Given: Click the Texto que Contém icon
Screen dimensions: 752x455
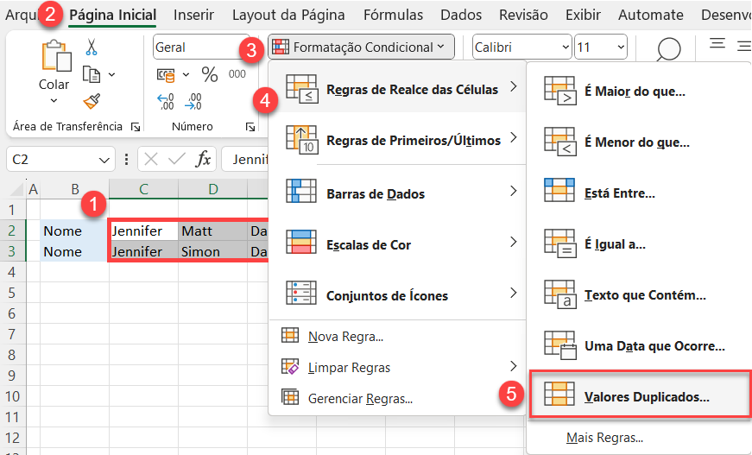Looking at the screenshot, I should pyautogui.click(x=559, y=295).
